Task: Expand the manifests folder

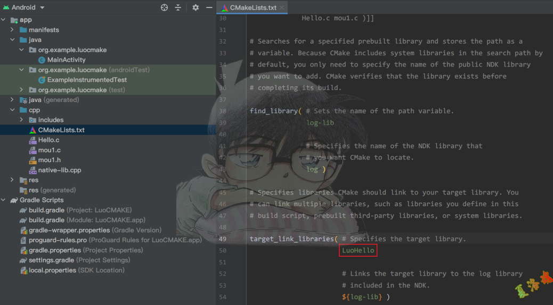Action: 12,30
